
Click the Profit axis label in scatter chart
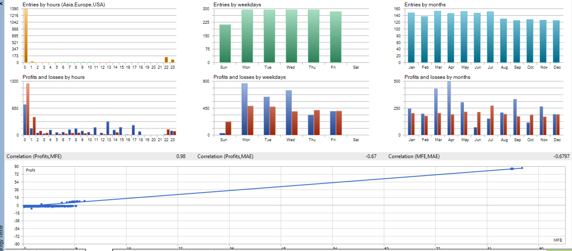(x=31, y=170)
